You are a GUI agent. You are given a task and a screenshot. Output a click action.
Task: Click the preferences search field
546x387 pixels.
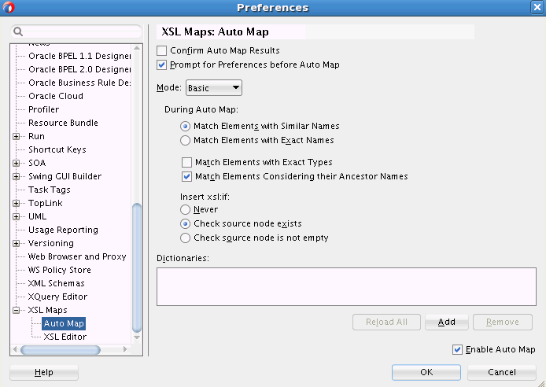[x=79, y=32]
